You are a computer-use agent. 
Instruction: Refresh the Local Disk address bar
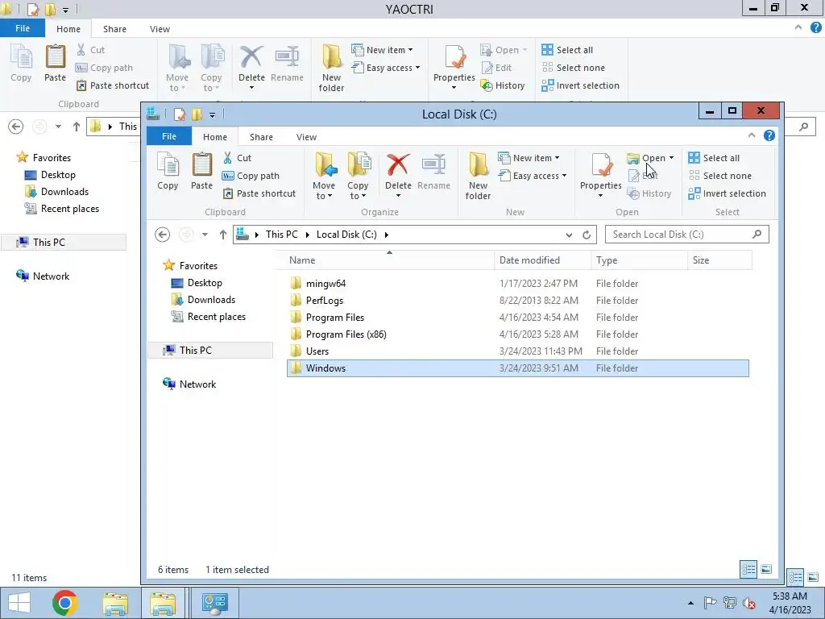pos(587,235)
